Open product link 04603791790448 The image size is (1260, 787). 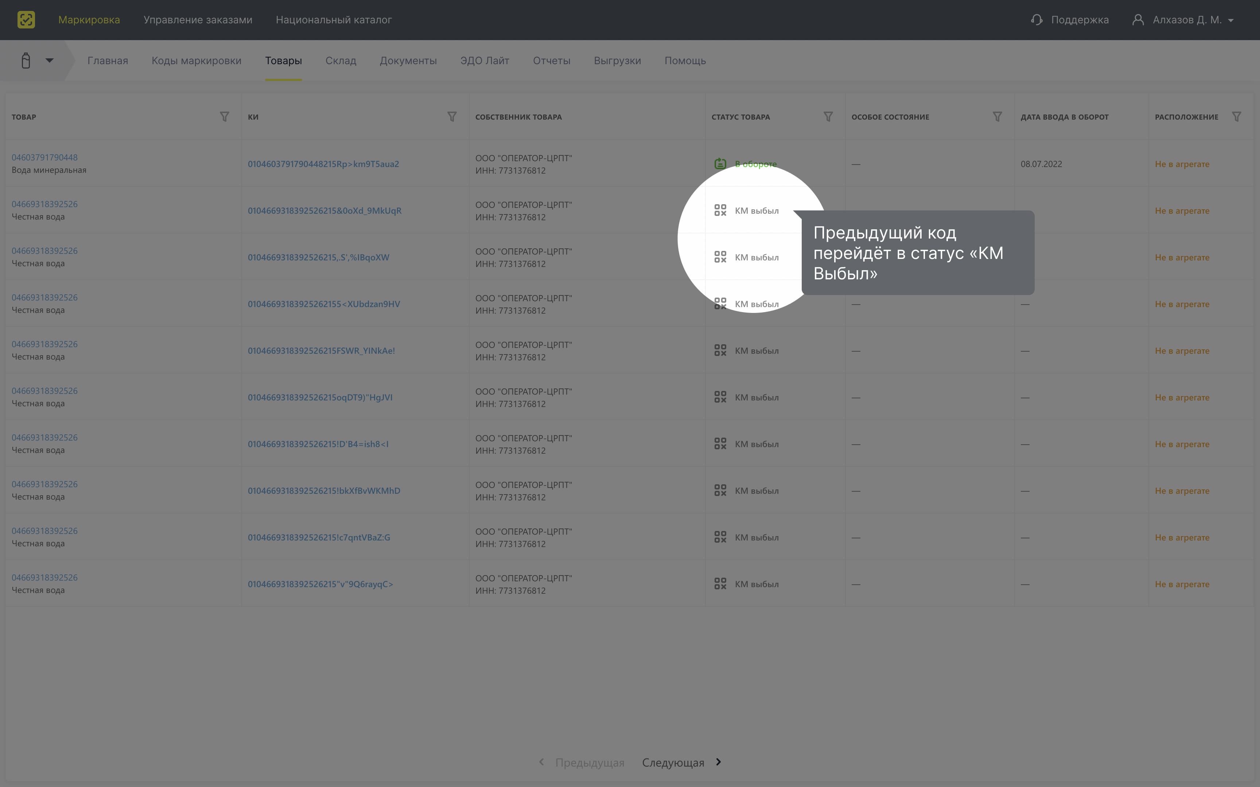click(45, 157)
